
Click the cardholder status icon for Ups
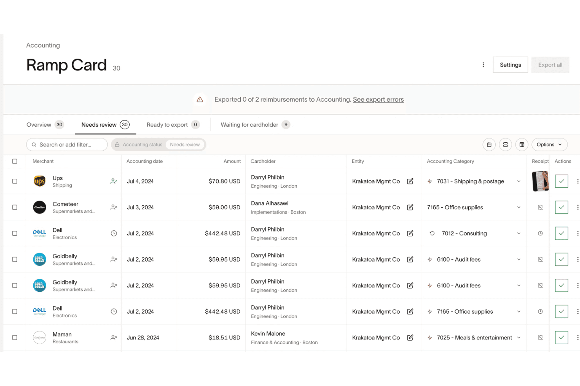[x=114, y=181]
